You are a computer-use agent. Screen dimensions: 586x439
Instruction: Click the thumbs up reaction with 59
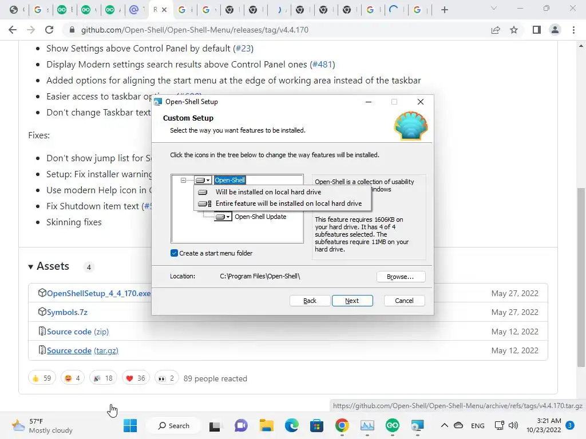(x=42, y=378)
